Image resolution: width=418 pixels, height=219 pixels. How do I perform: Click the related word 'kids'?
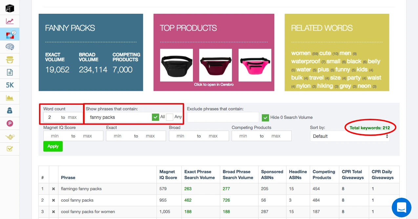(362, 69)
